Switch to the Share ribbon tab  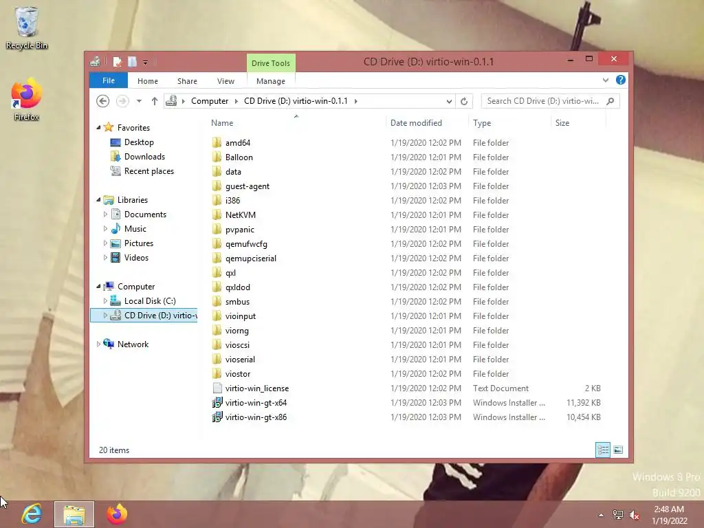(187, 81)
